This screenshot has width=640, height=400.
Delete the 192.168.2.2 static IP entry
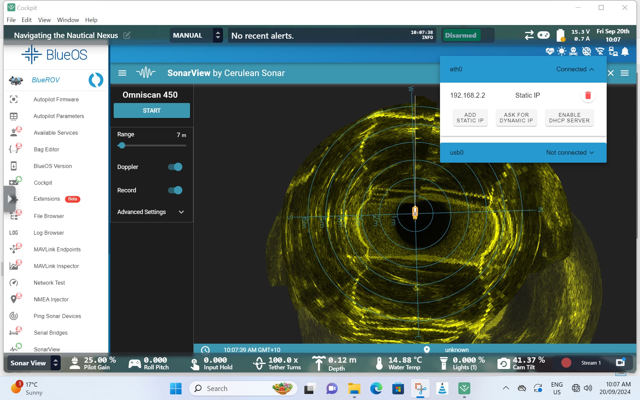(x=588, y=95)
